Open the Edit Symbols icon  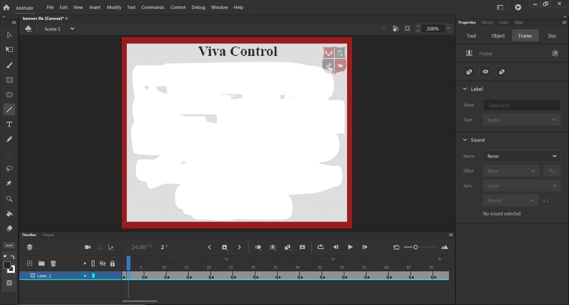click(28, 29)
